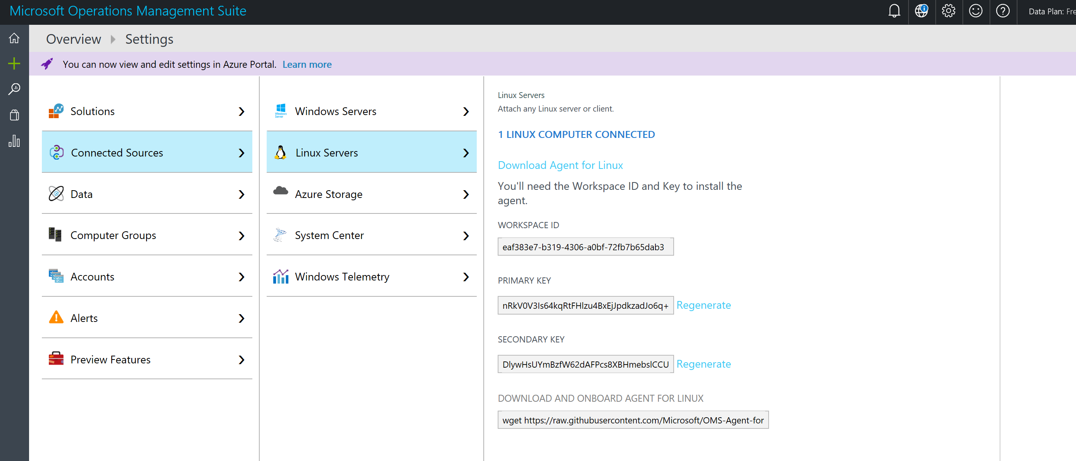1076x461 pixels.
Task: Click the Windows Servers logo icon
Action: [x=281, y=111]
